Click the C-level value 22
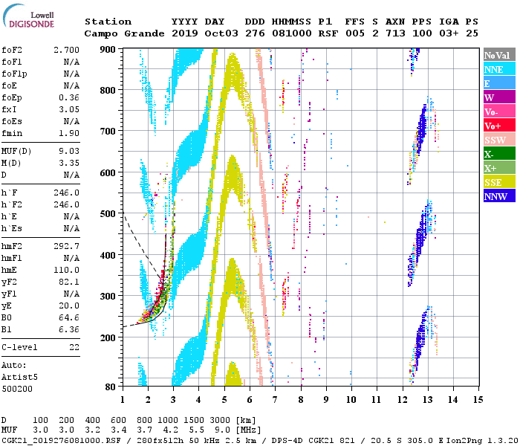Viewport: 520px width, 446px height. coord(74,347)
